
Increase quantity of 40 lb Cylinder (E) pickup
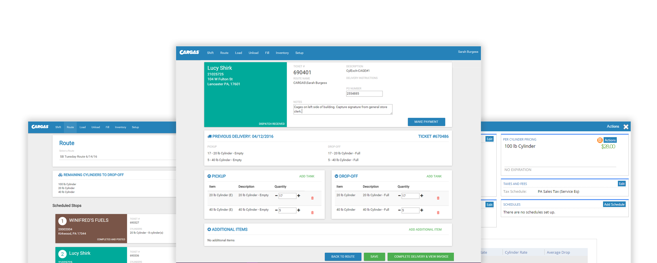click(299, 210)
